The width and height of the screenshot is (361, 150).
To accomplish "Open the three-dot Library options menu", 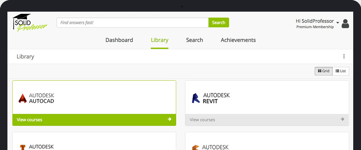I will point(344,56).
